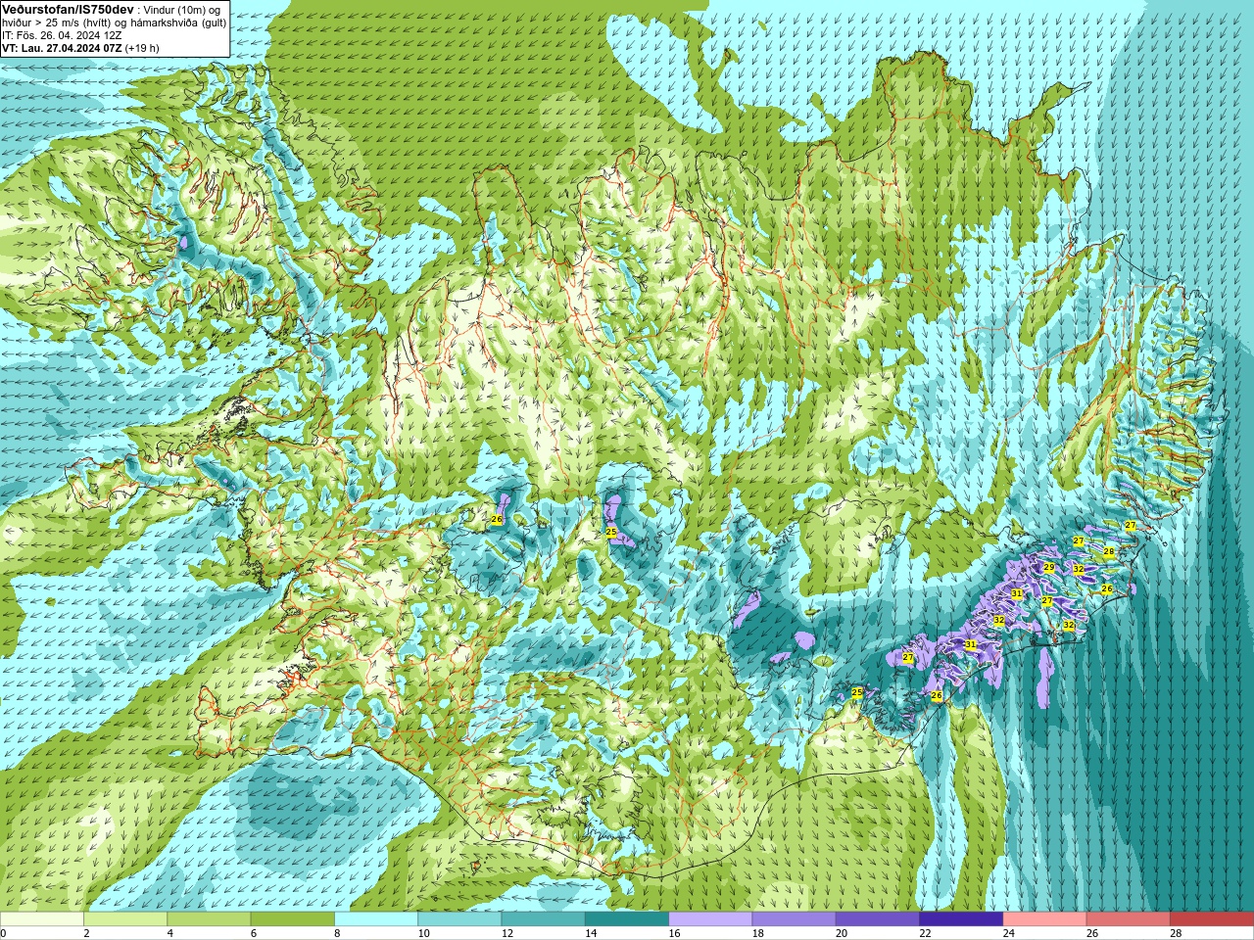
Task: Select the 8–10 m/s pale cyan legend swatch
Action: (376, 919)
